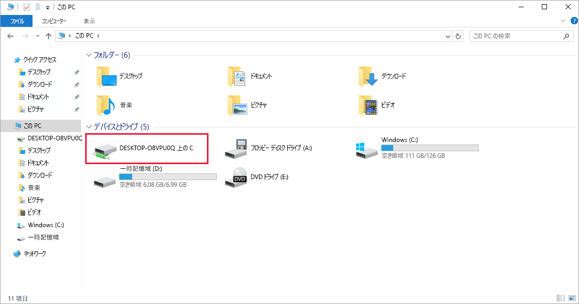Click the 一時記憶域 (D:) capacity bar
This screenshot has width=579, height=304.
tap(168, 177)
